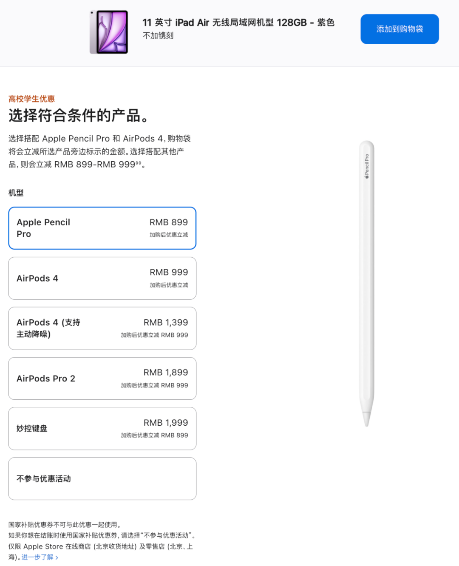Click the 不加镌刻 text under product title
459x566 pixels.
[158, 36]
